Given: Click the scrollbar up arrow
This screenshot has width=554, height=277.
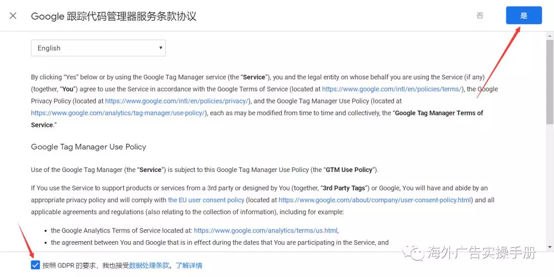Looking at the screenshot, I should tap(549, 36).
